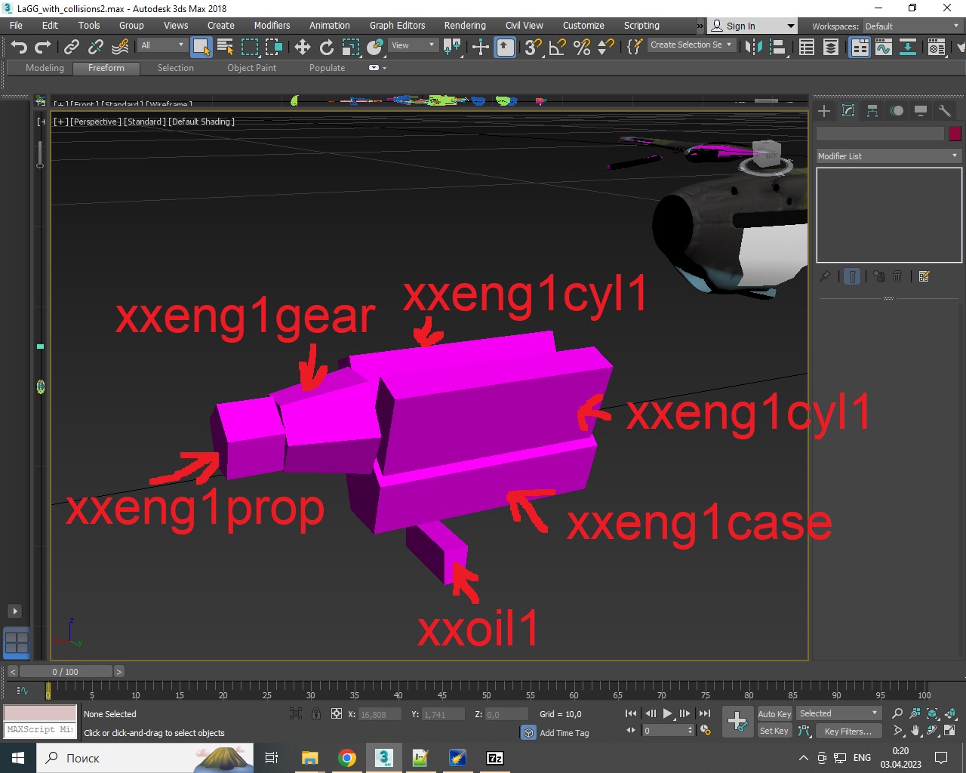Toggle Auto Key animation mode
966x773 pixels.
point(774,714)
